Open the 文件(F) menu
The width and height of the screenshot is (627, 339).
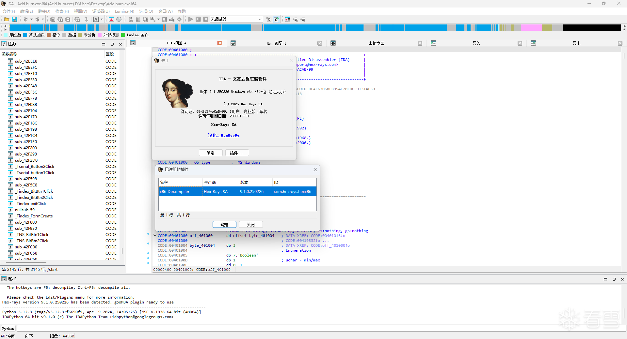[x=9, y=11]
